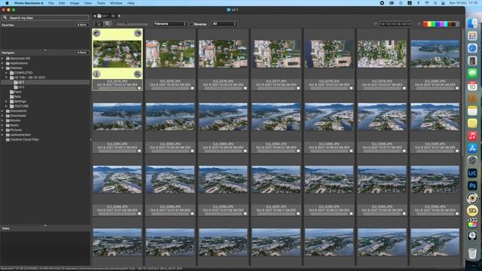Image resolution: width=482 pixels, height=271 pixels.
Task: Tag the DJI_0284 photo checkbox
Action: [x=298, y=151]
